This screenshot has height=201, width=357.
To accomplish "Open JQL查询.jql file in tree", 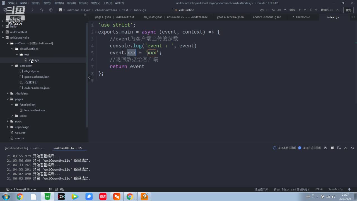I will tap(31, 82).
